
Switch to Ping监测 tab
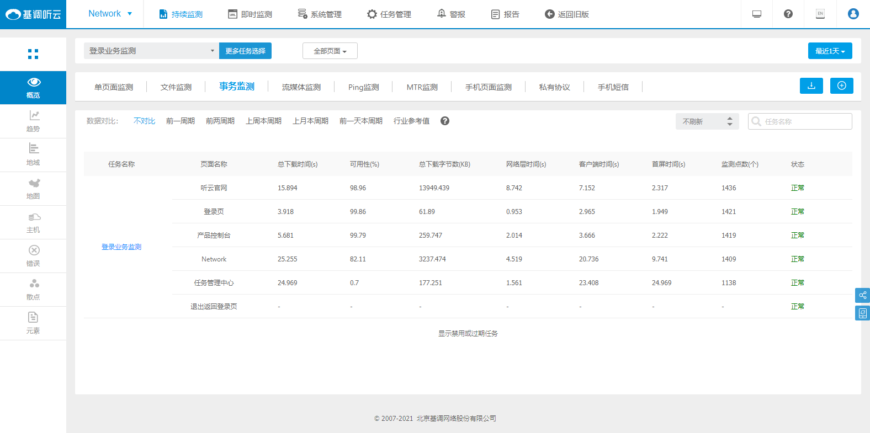(364, 87)
